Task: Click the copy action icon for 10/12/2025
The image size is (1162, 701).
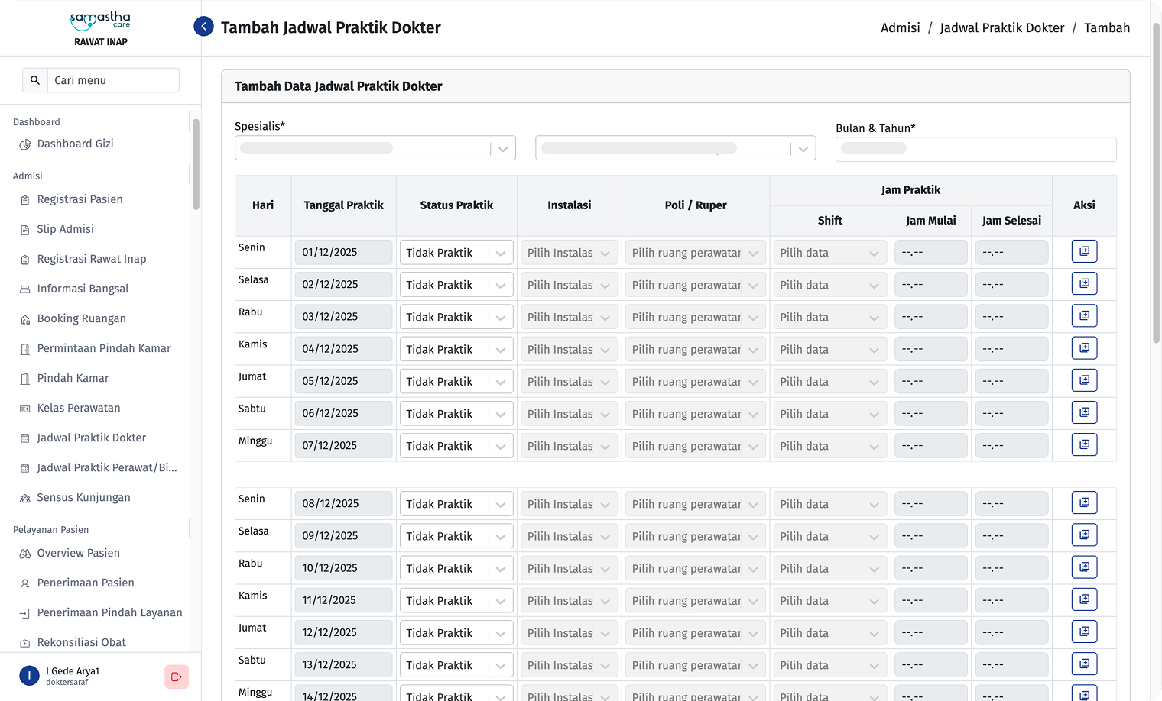Action: point(1084,567)
